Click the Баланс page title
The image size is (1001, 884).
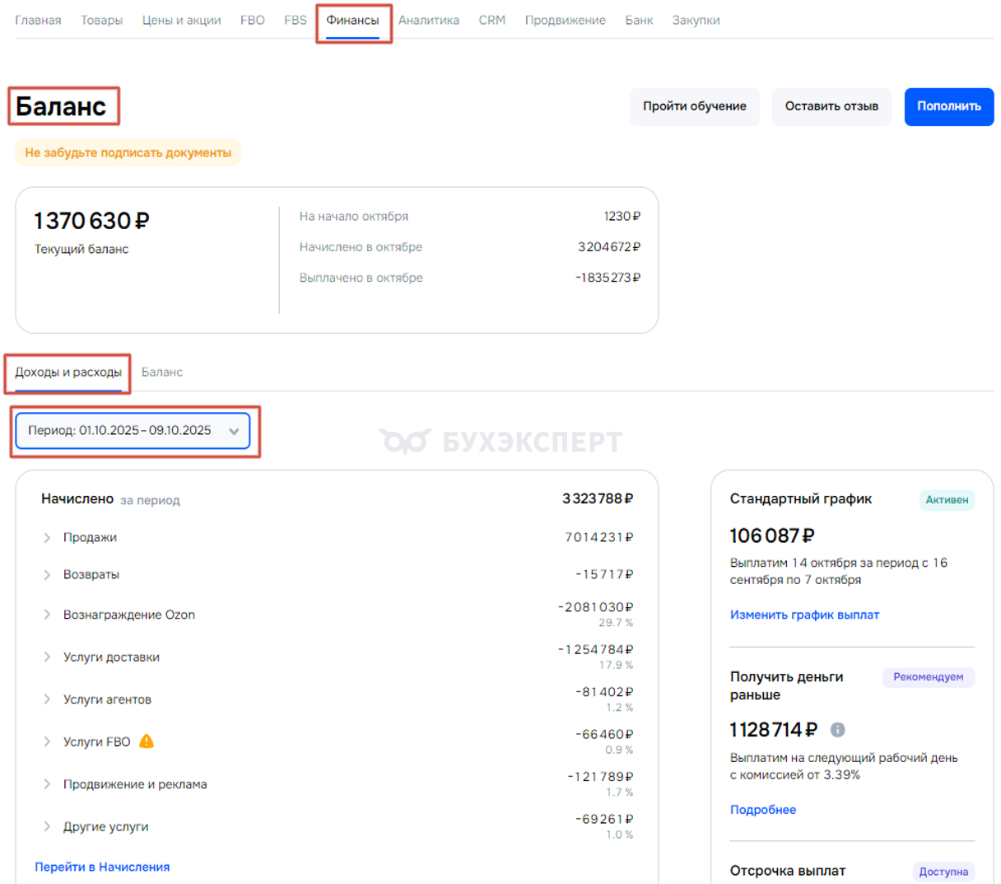(x=61, y=106)
